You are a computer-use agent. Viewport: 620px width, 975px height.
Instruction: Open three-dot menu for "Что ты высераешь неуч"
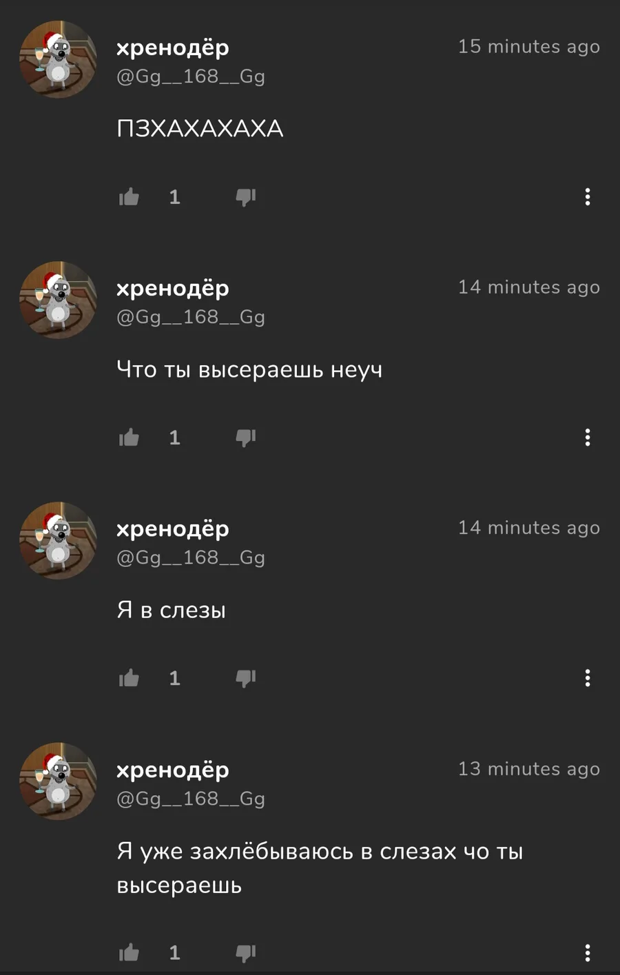point(588,438)
